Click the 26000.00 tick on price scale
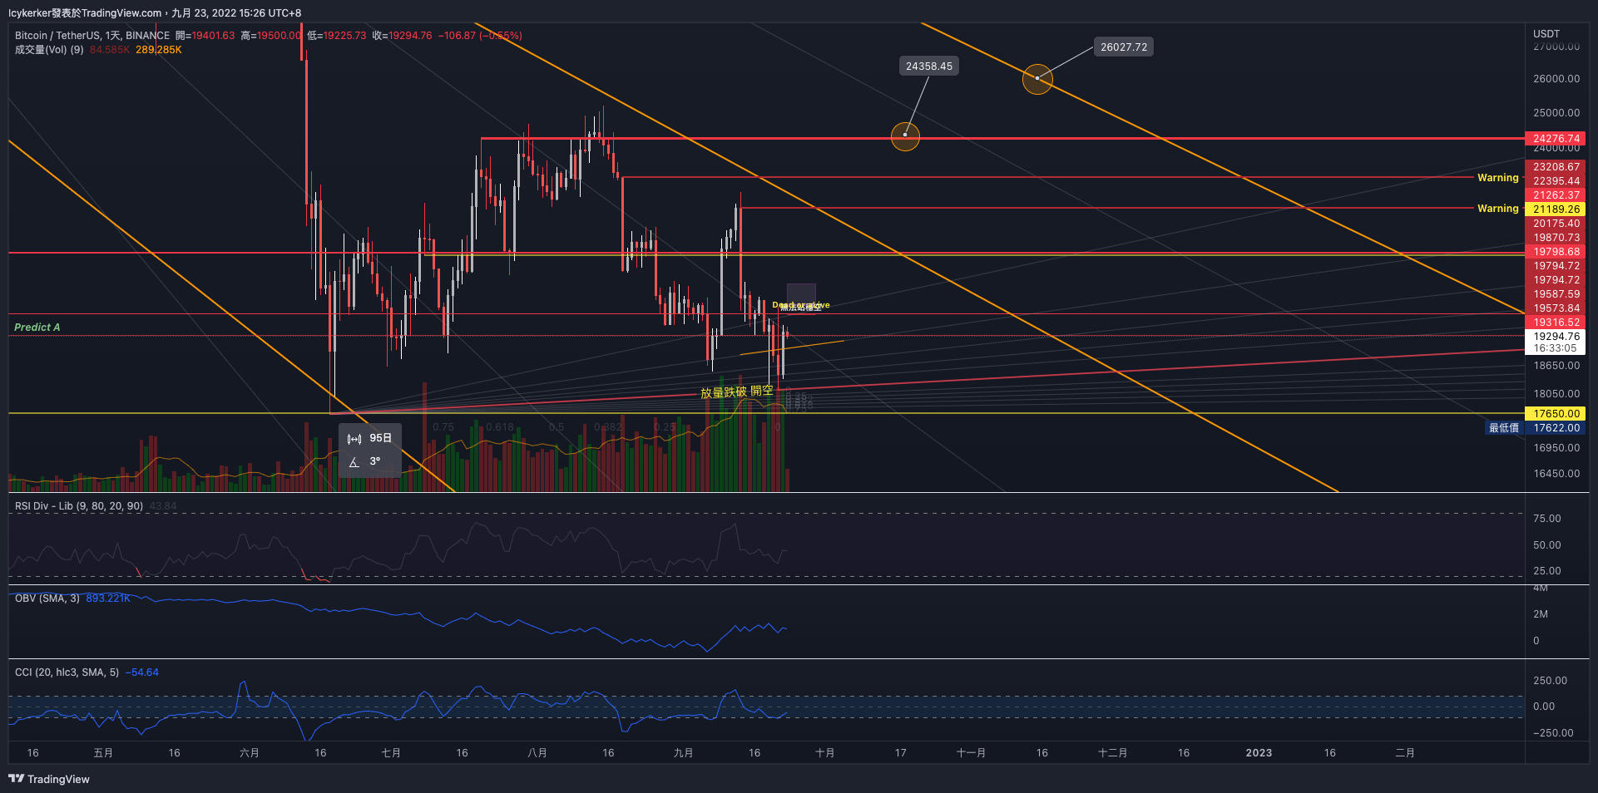Image resolution: width=1598 pixels, height=793 pixels. coord(1556,79)
